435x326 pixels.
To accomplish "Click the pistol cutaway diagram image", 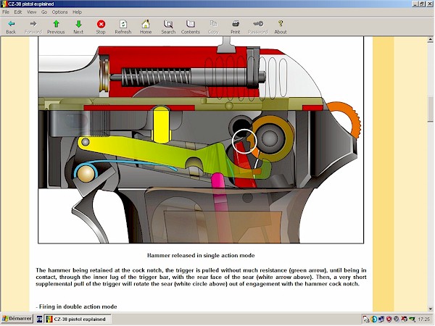I will pyautogui.click(x=201, y=140).
